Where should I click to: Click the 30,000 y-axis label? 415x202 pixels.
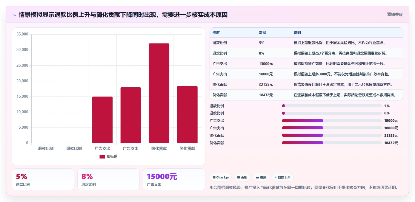pyautogui.click(x=22, y=50)
